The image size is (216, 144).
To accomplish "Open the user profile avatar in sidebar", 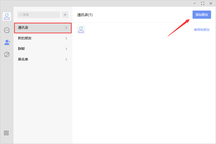I will pyautogui.click(x=7, y=17).
